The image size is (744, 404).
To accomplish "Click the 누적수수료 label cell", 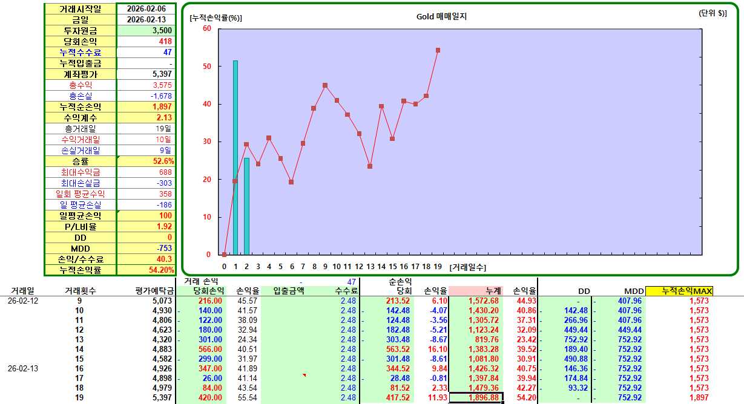I will click(x=81, y=52).
